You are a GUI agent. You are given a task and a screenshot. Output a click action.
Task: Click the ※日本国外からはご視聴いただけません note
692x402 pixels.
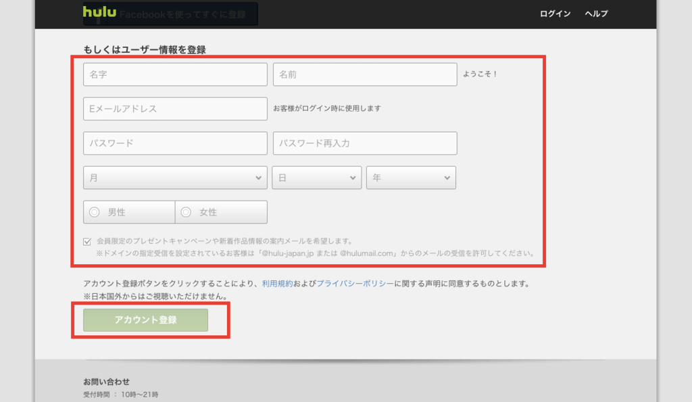point(156,297)
